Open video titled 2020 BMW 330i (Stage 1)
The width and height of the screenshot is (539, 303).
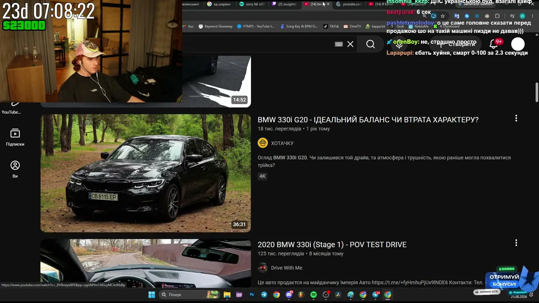pos(332,245)
